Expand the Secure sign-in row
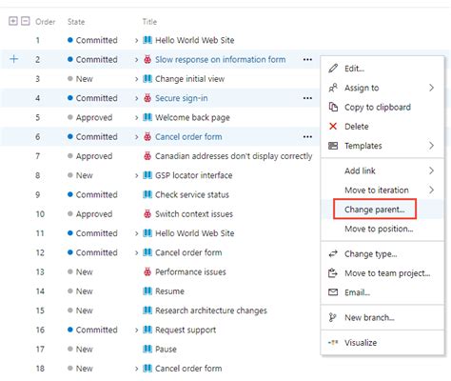The height and width of the screenshot is (381, 451). 136,98
